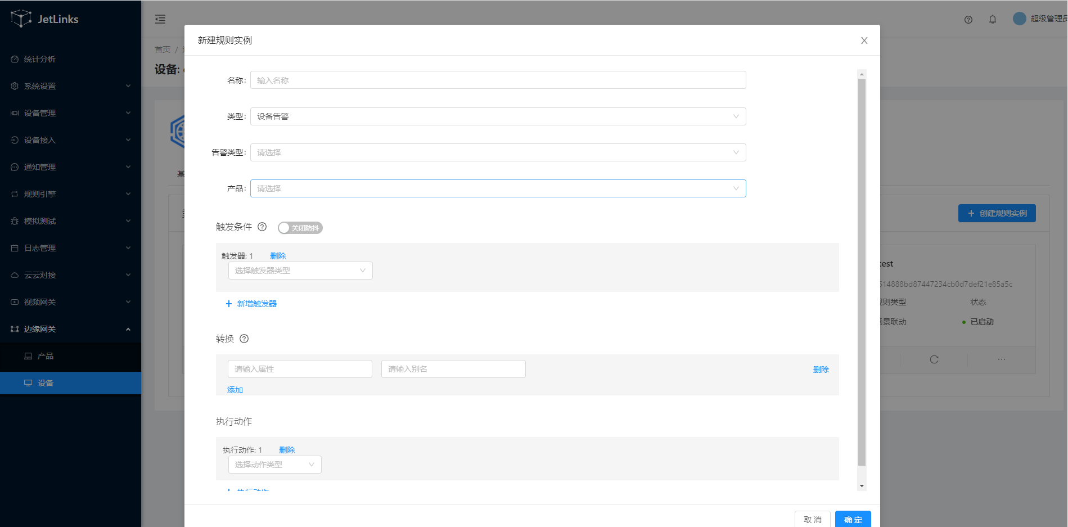Open the 选择触发器类型 dropdown
The image size is (1068, 527).
click(300, 271)
